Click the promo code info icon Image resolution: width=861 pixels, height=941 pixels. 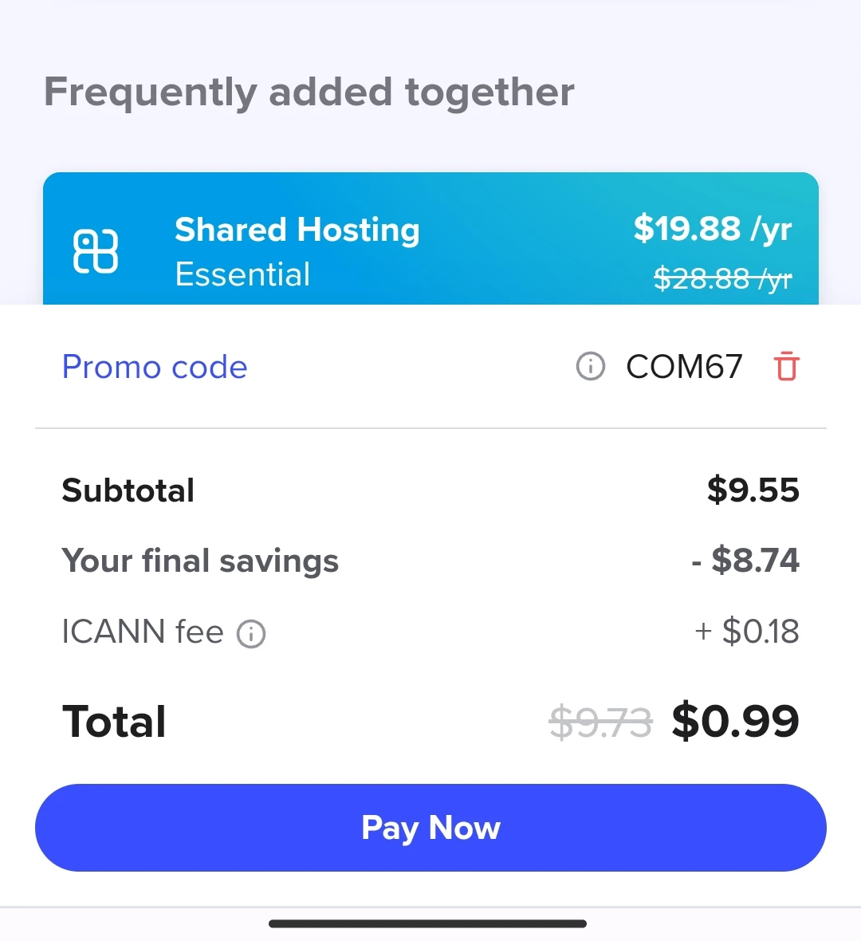[590, 367]
